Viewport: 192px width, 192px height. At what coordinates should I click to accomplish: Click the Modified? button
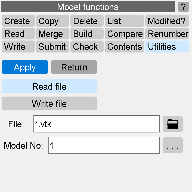coord(167,21)
